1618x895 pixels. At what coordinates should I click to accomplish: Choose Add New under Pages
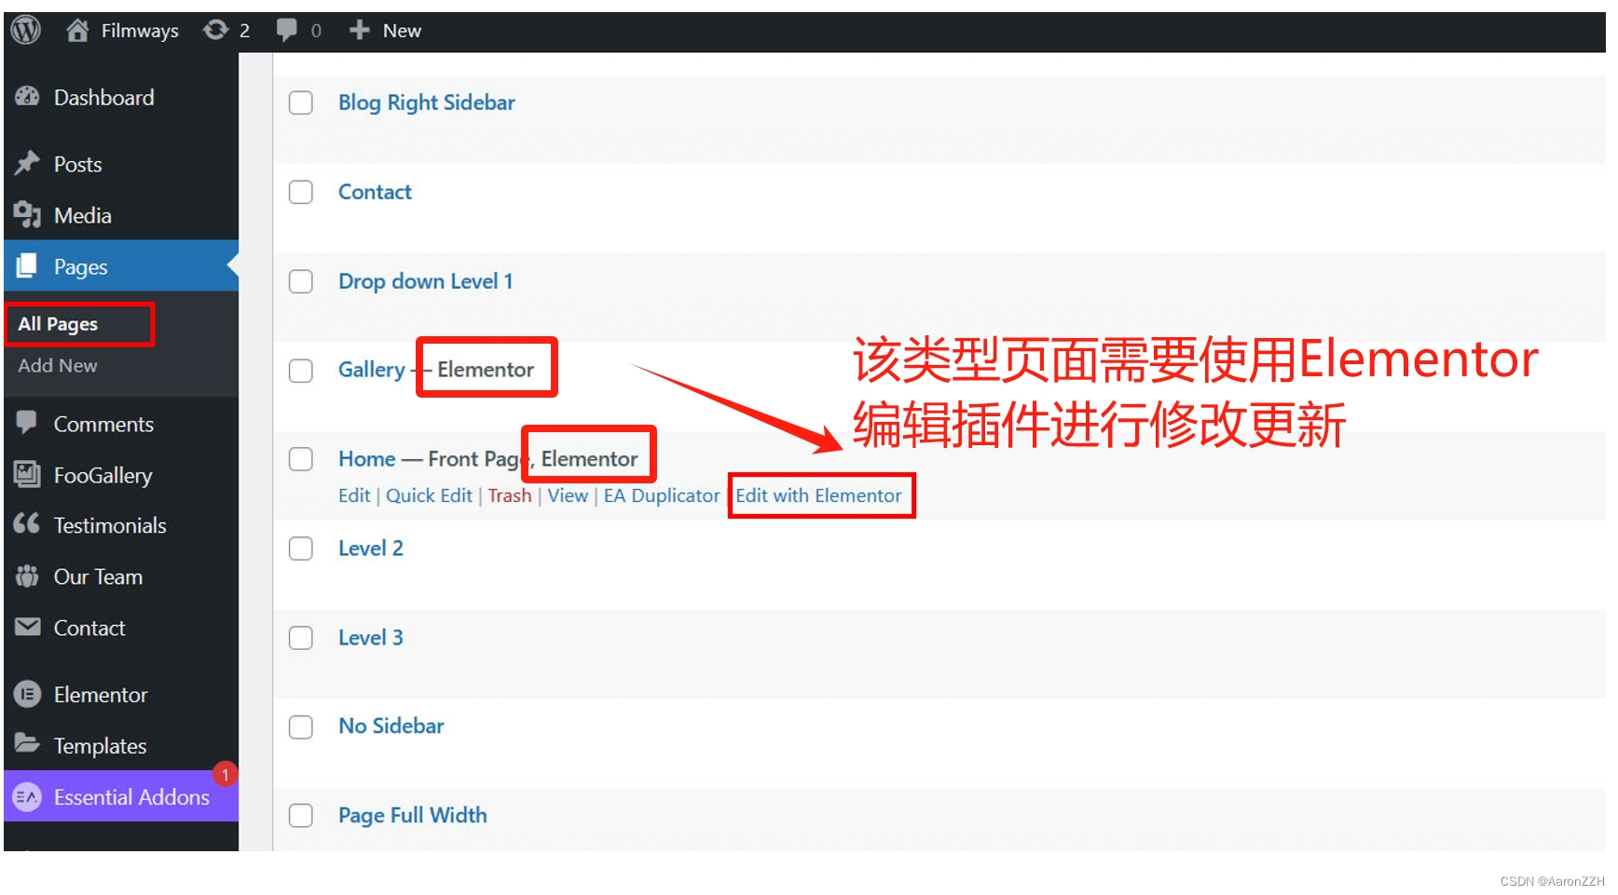click(x=58, y=366)
